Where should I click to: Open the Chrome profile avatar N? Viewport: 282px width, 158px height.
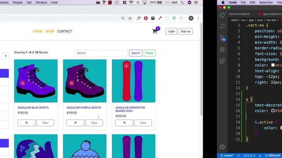[x=191, y=18]
